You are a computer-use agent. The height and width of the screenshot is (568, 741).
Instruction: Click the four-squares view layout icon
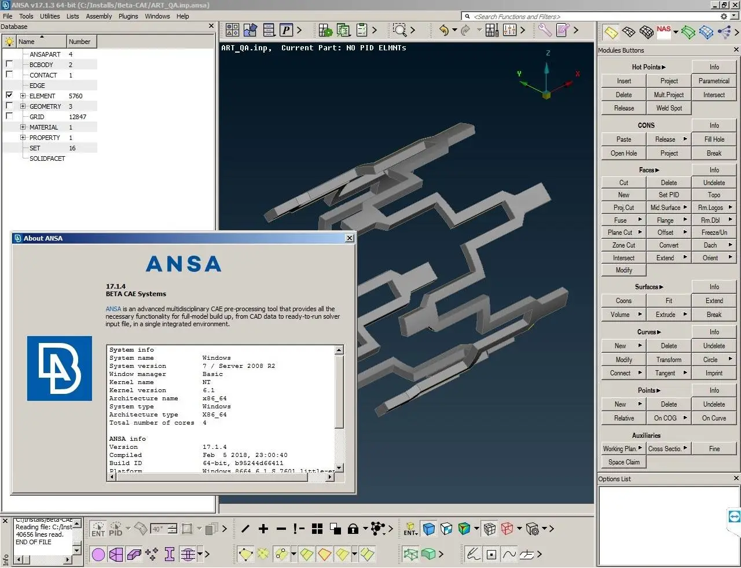(x=317, y=529)
